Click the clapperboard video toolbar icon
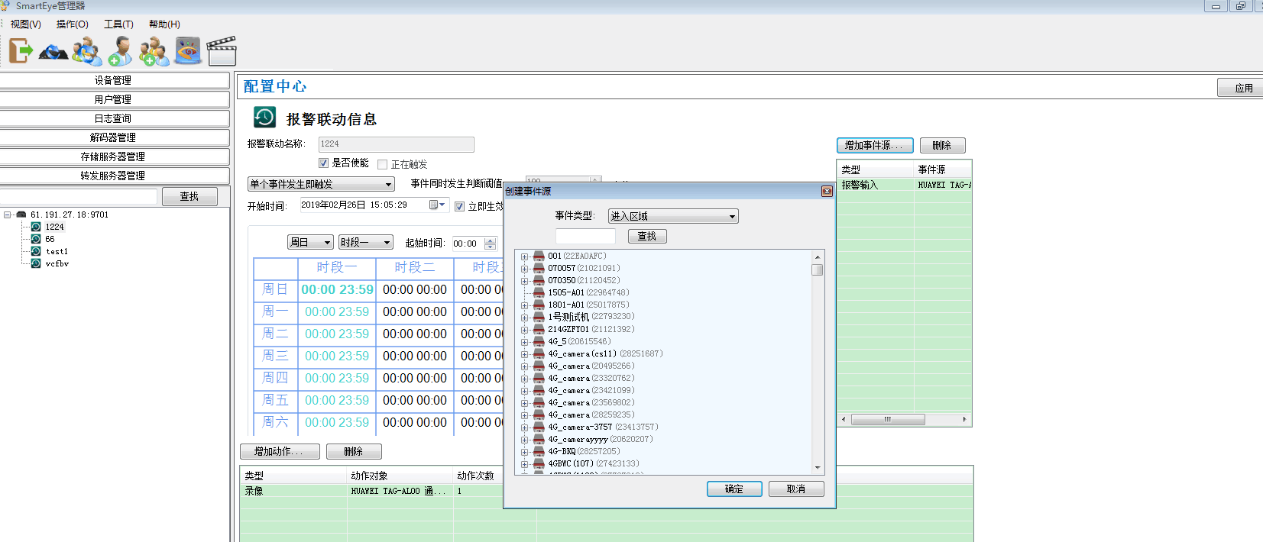 click(222, 51)
